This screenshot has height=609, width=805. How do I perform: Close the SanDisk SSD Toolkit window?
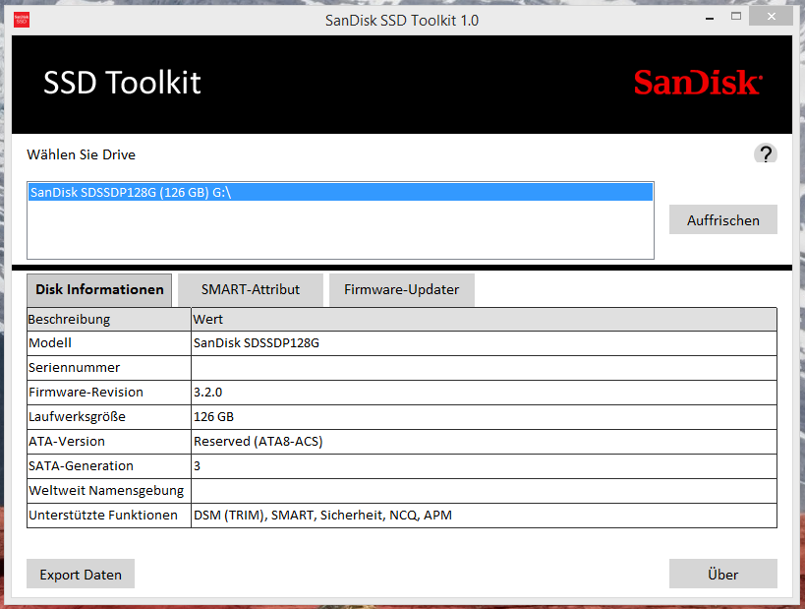(771, 17)
